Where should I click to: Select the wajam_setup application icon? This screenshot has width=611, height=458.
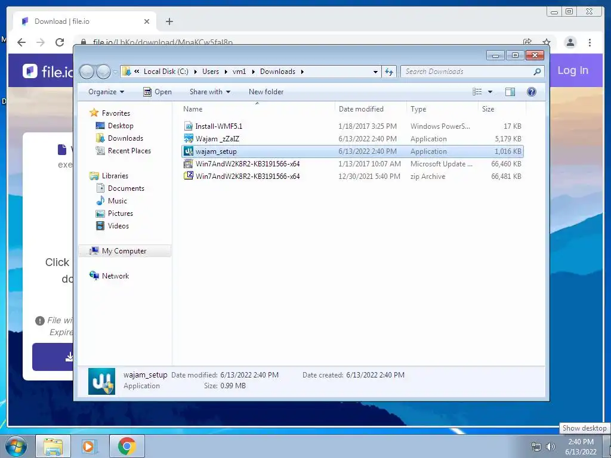click(189, 151)
